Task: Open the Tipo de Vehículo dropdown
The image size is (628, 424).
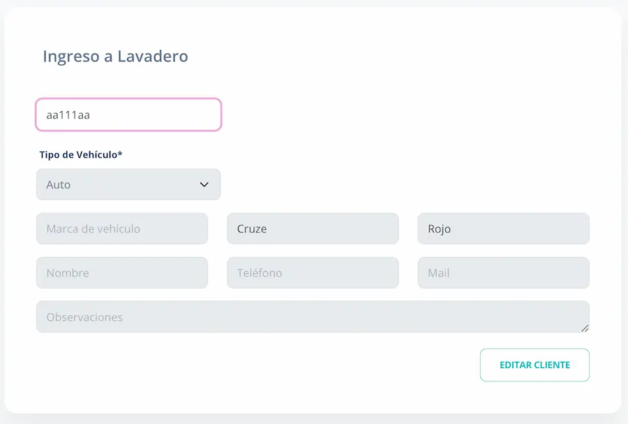Action: 128,184
